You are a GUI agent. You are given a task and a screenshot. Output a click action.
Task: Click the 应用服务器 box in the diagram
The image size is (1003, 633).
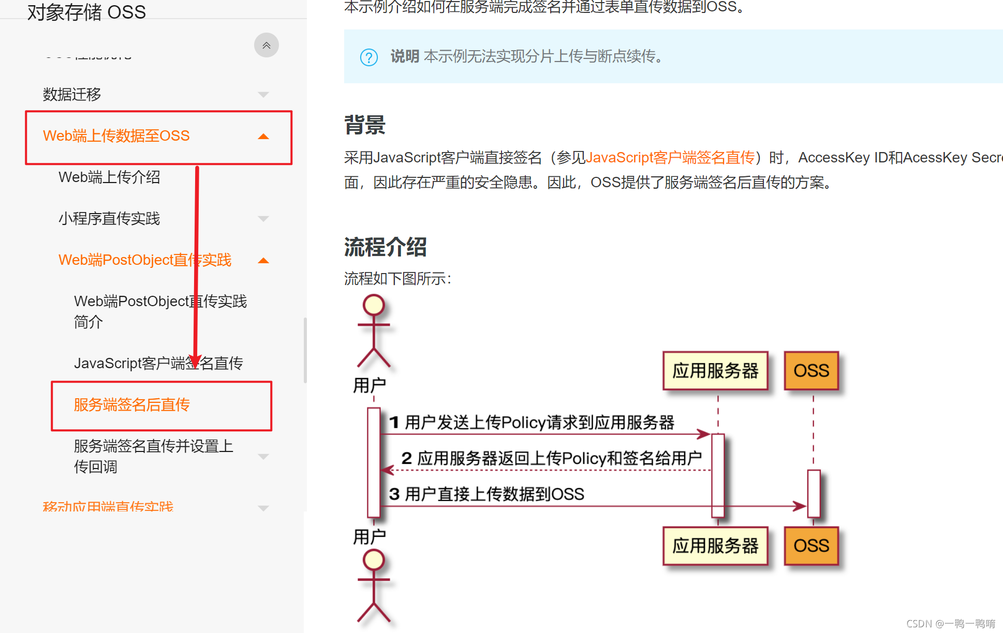pyautogui.click(x=716, y=370)
